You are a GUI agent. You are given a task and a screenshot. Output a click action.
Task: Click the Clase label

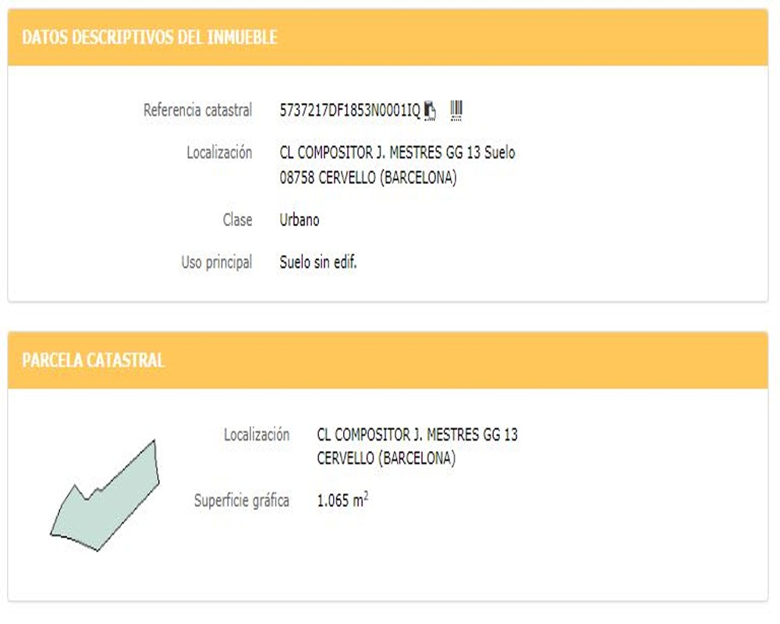point(237,219)
